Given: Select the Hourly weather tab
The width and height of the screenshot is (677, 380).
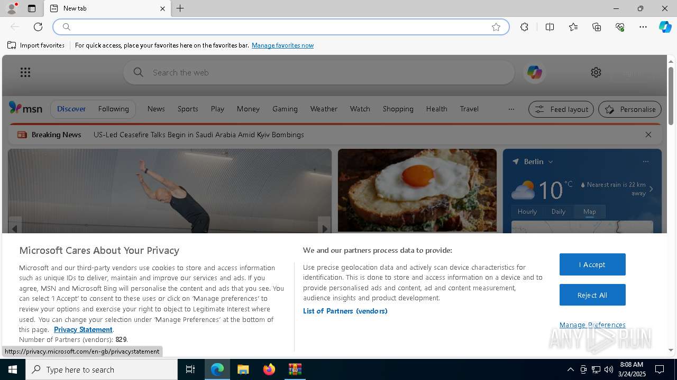Looking at the screenshot, I should pyautogui.click(x=527, y=211).
